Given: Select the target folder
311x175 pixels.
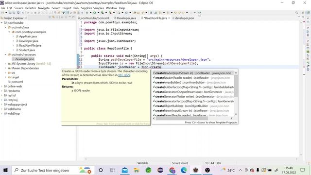Looking at the screenshot, I should tap(15, 77).
